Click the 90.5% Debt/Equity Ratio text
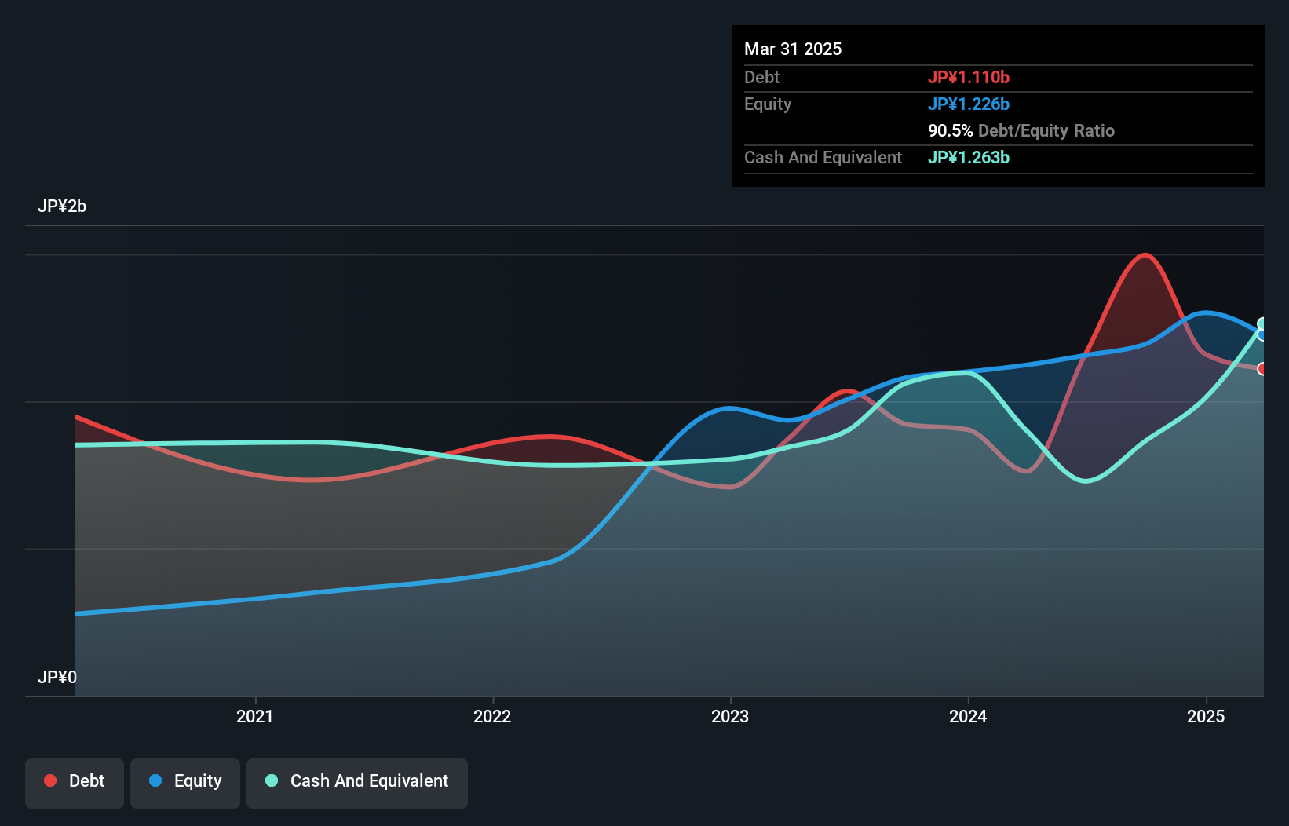 1021,130
